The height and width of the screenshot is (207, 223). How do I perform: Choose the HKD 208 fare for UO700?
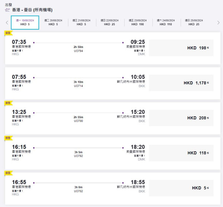[x=181, y=118]
